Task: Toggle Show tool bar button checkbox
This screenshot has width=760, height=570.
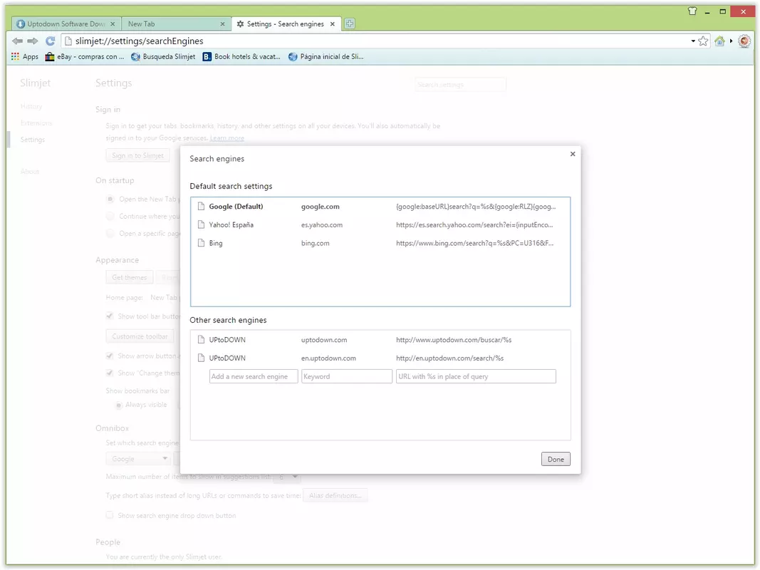Action: pyautogui.click(x=110, y=316)
